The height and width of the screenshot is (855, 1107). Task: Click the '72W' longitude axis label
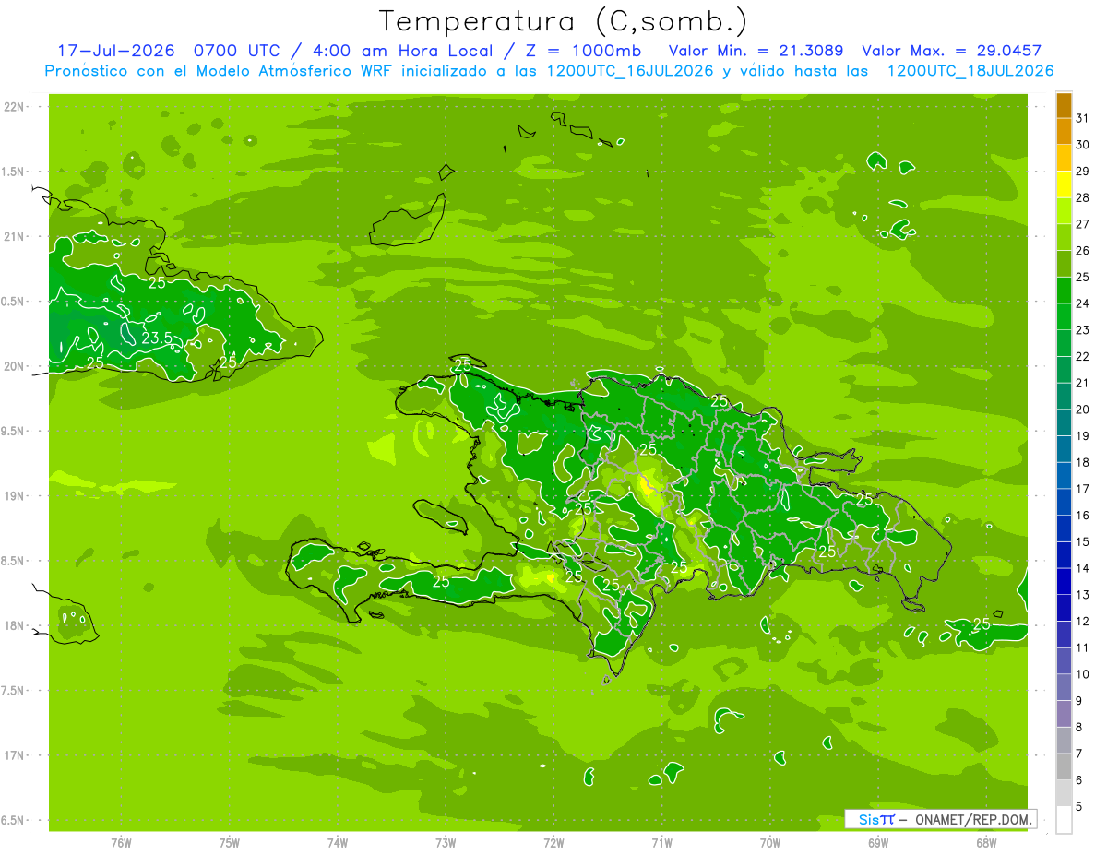554,842
